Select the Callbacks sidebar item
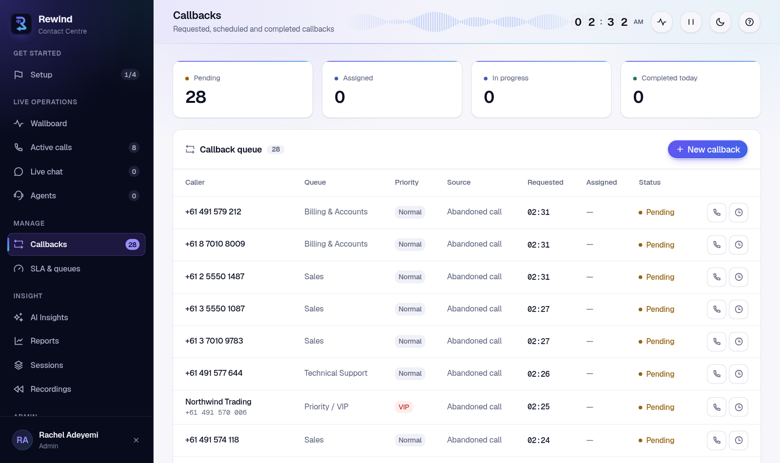 [x=77, y=244]
